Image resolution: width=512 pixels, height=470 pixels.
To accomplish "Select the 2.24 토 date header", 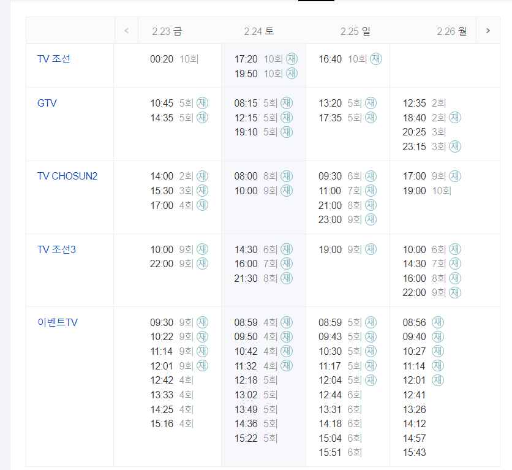I will (259, 31).
